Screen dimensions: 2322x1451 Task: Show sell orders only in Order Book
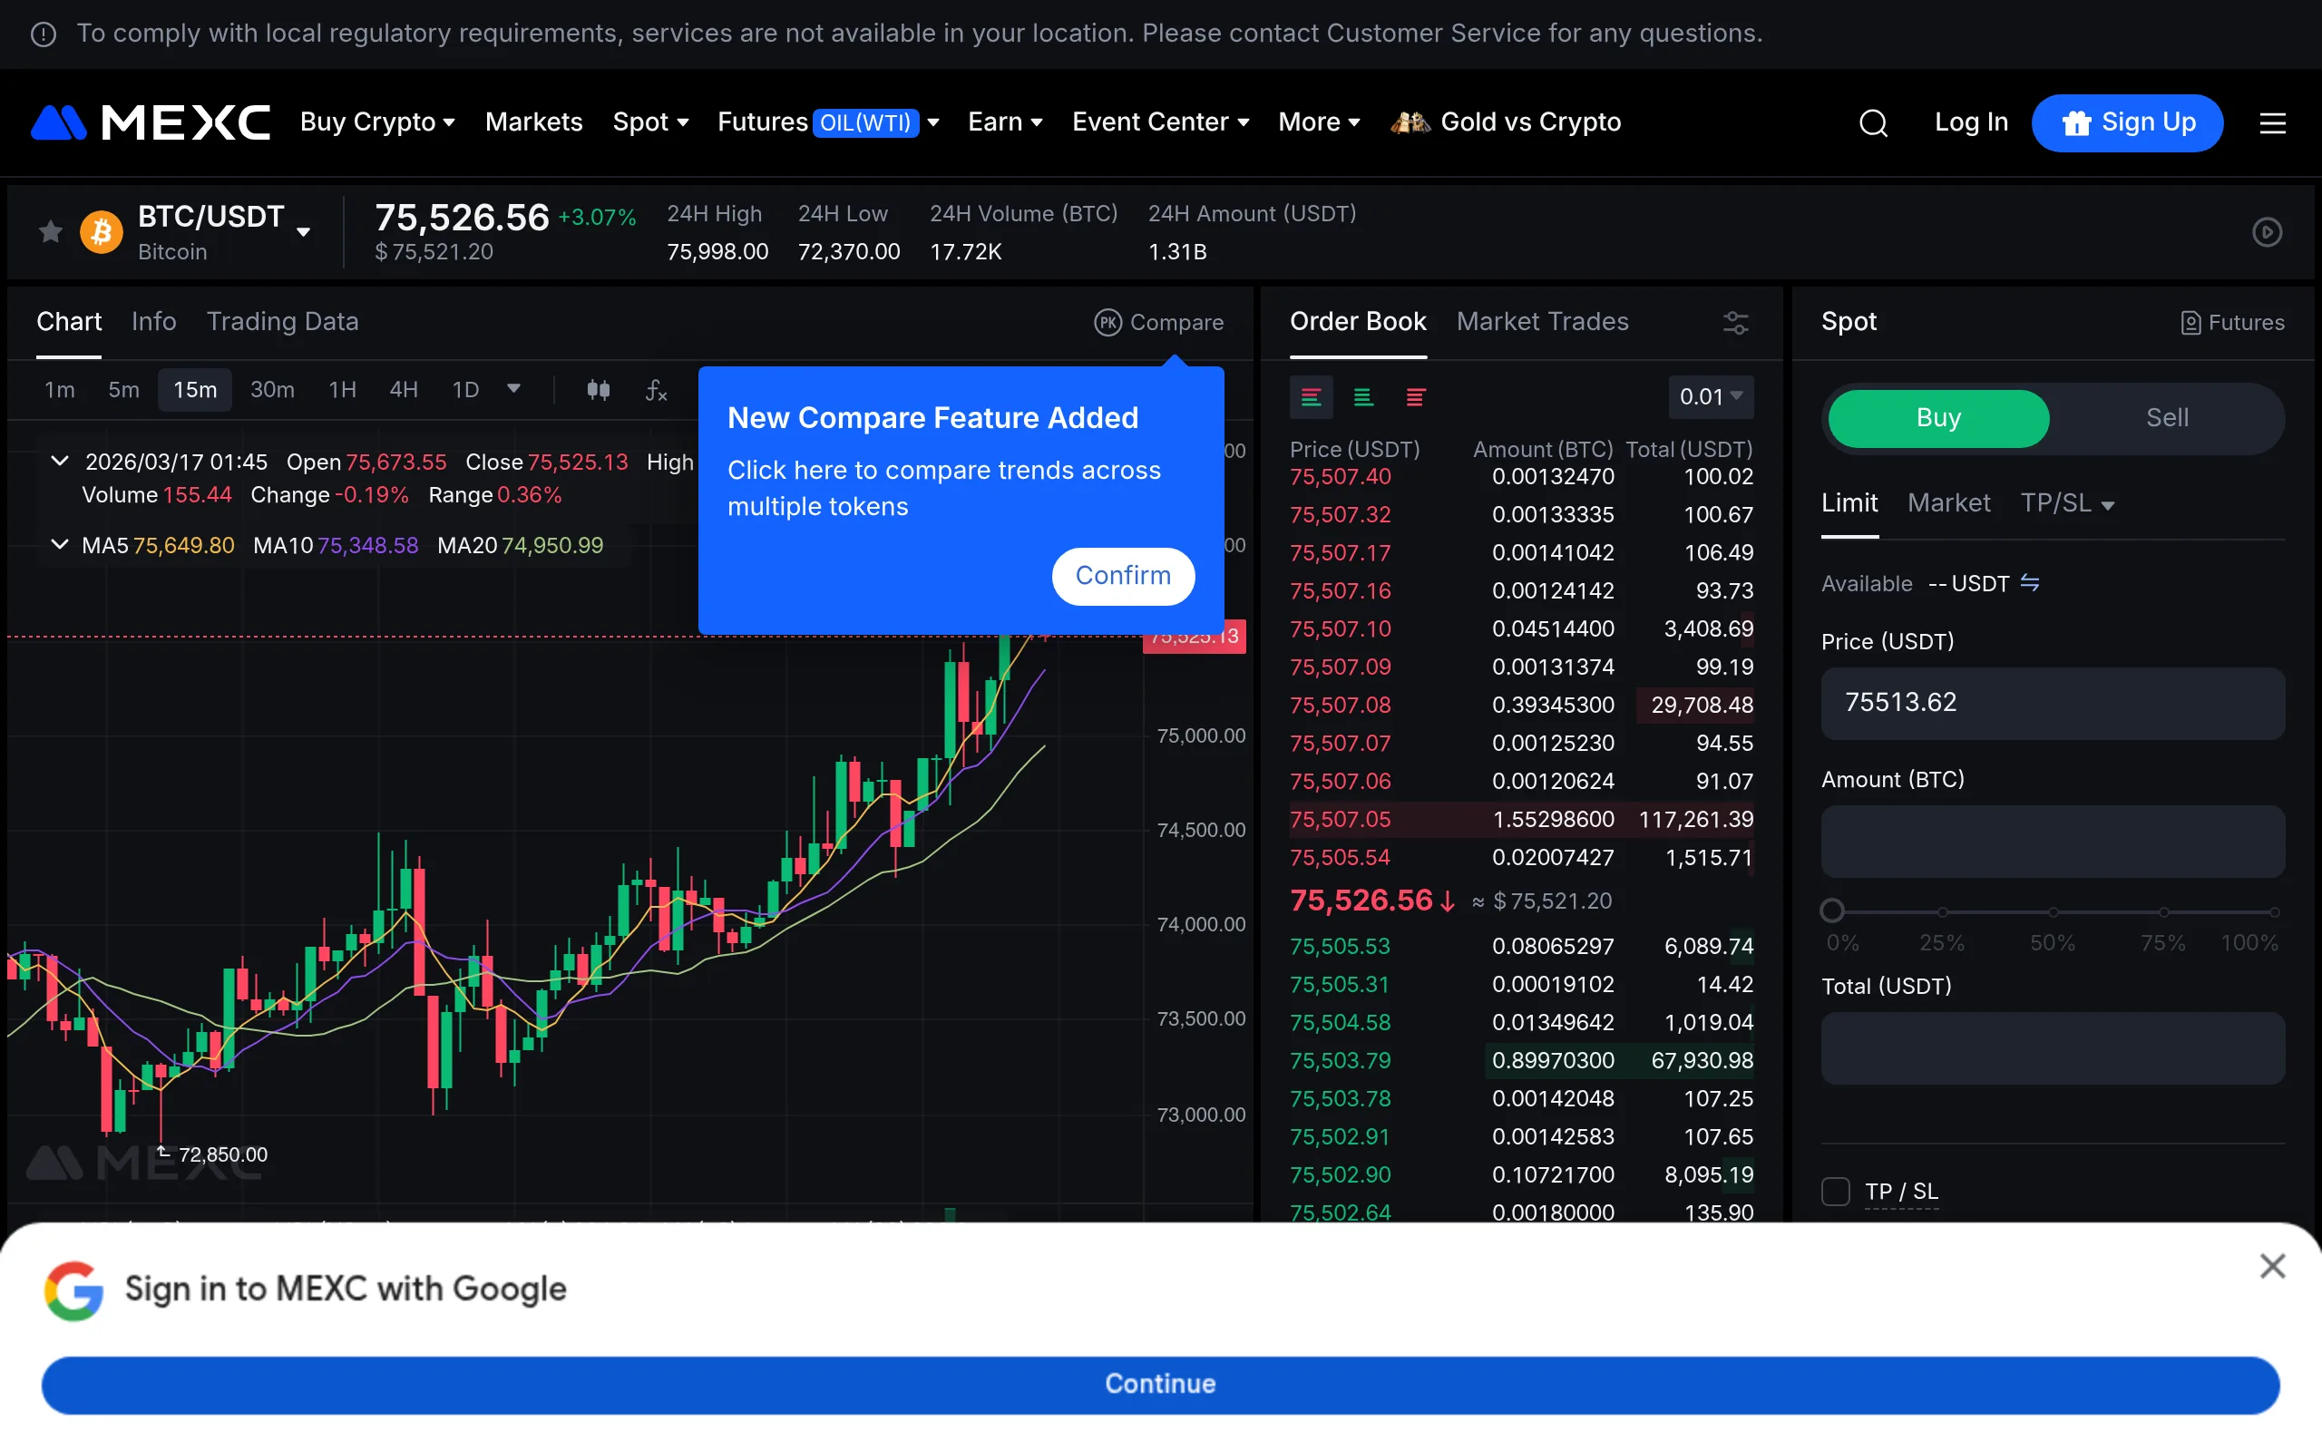(1417, 397)
